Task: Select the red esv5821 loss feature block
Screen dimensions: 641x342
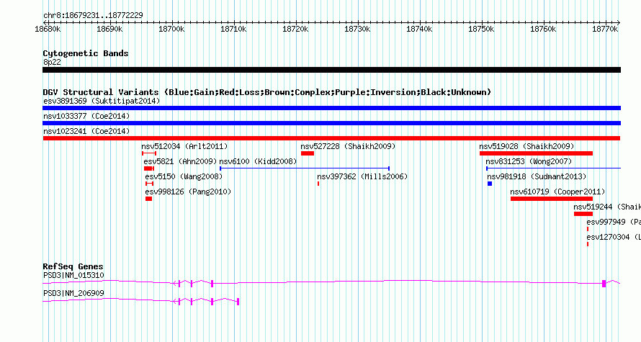Action: pos(149,168)
